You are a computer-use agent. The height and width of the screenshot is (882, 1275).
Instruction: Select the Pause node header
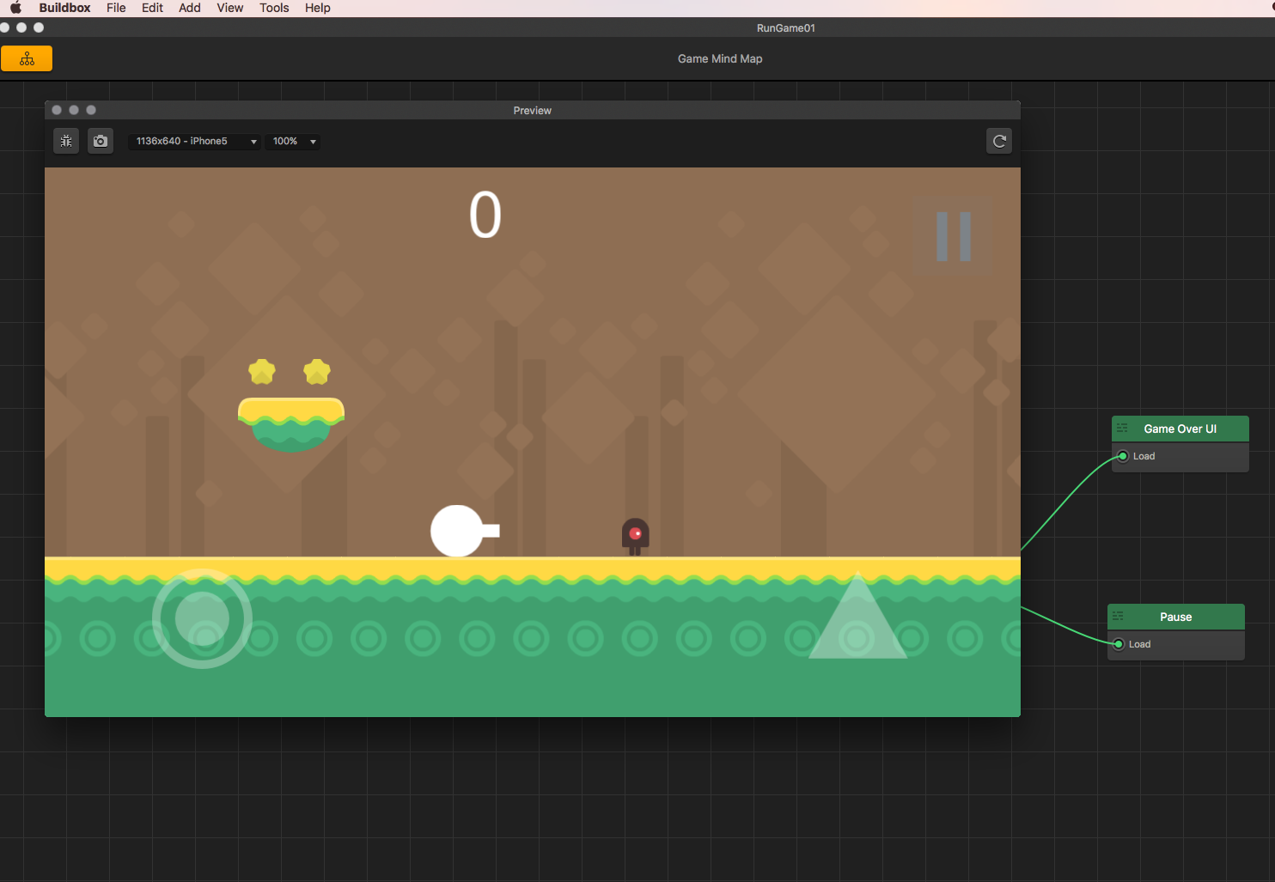pos(1175,617)
